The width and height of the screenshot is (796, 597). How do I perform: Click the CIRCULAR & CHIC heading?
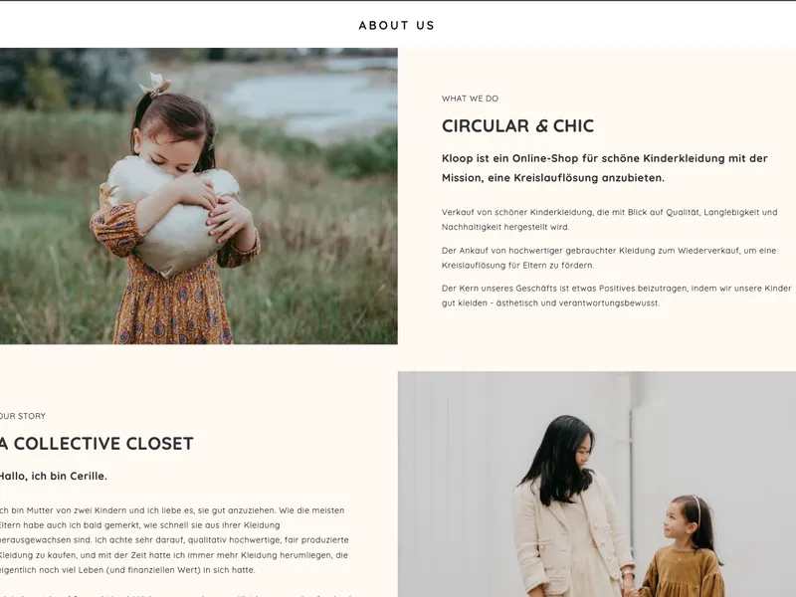click(517, 126)
